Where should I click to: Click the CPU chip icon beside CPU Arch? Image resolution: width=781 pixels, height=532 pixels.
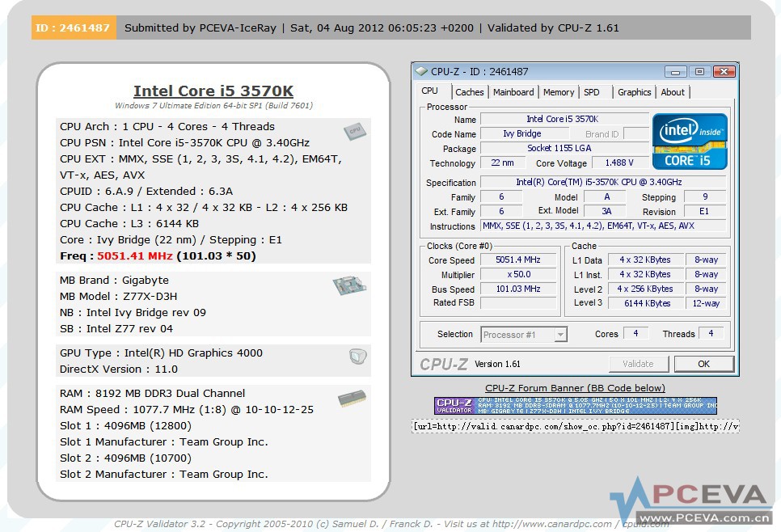(355, 131)
